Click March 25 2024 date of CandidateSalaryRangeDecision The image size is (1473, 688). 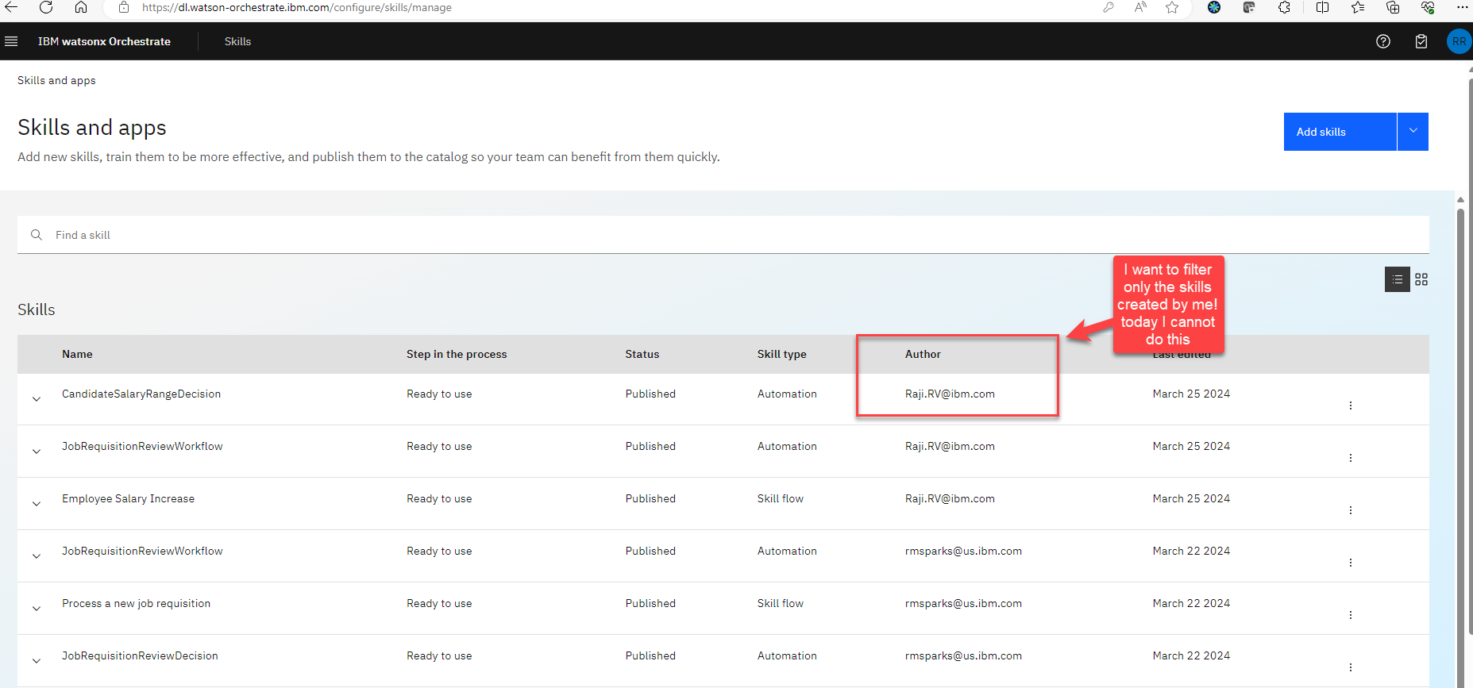click(1191, 394)
